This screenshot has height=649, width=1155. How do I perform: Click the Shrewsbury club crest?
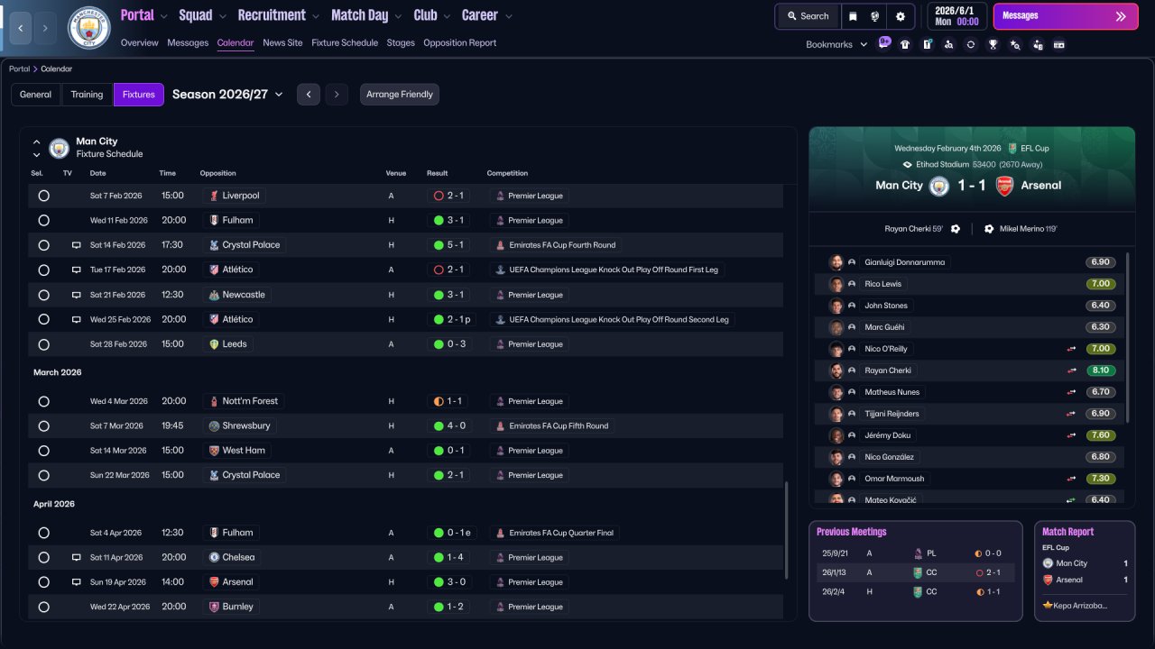click(x=214, y=426)
